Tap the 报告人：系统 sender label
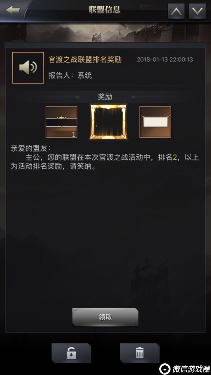Viewport: 211px width, 375px height. 70,76
